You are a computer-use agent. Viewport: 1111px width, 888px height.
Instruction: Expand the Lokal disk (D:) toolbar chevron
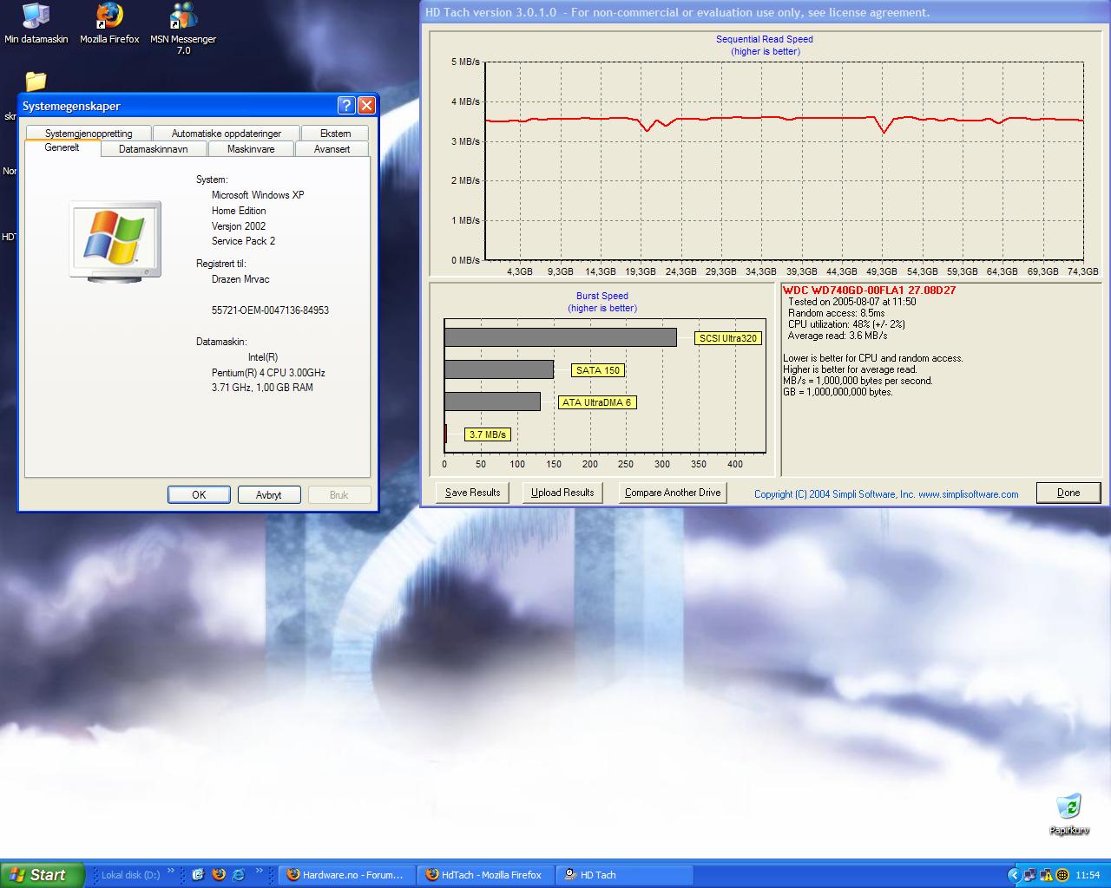coord(171,872)
